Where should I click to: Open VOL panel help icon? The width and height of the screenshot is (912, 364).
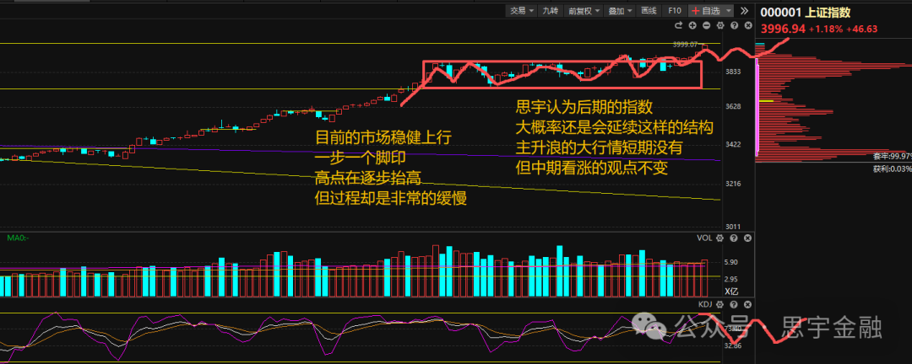(x=734, y=238)
